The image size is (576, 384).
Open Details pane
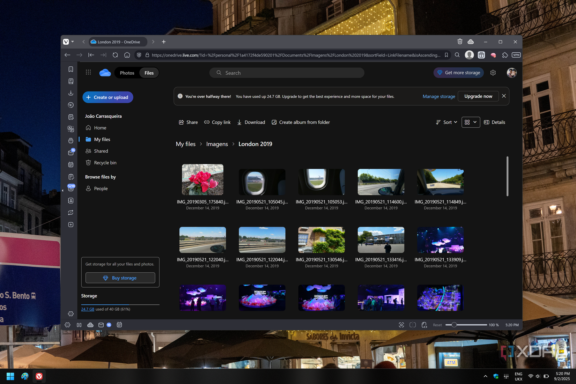pos(494,122)
